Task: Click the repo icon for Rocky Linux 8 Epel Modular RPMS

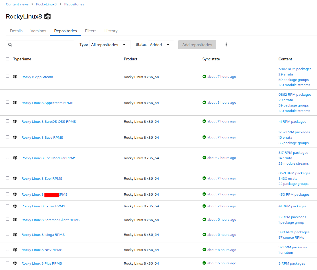Action: click(x=15, y=158)
